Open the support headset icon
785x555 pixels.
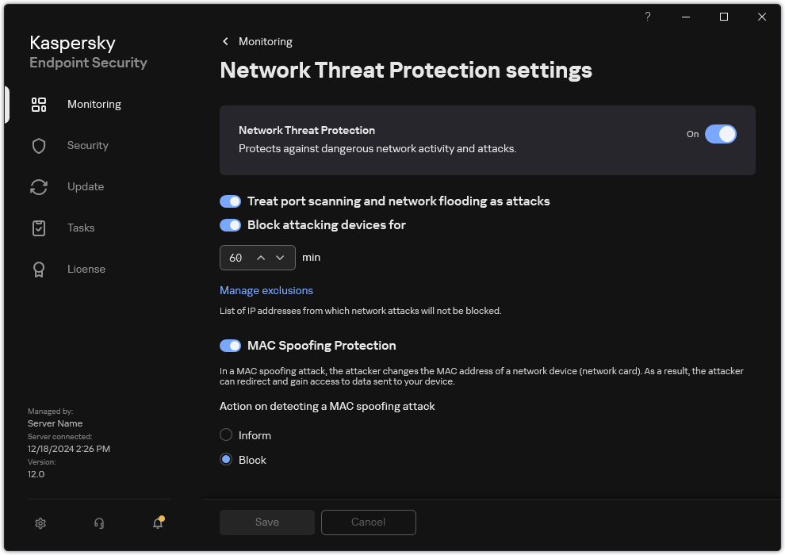98,523
